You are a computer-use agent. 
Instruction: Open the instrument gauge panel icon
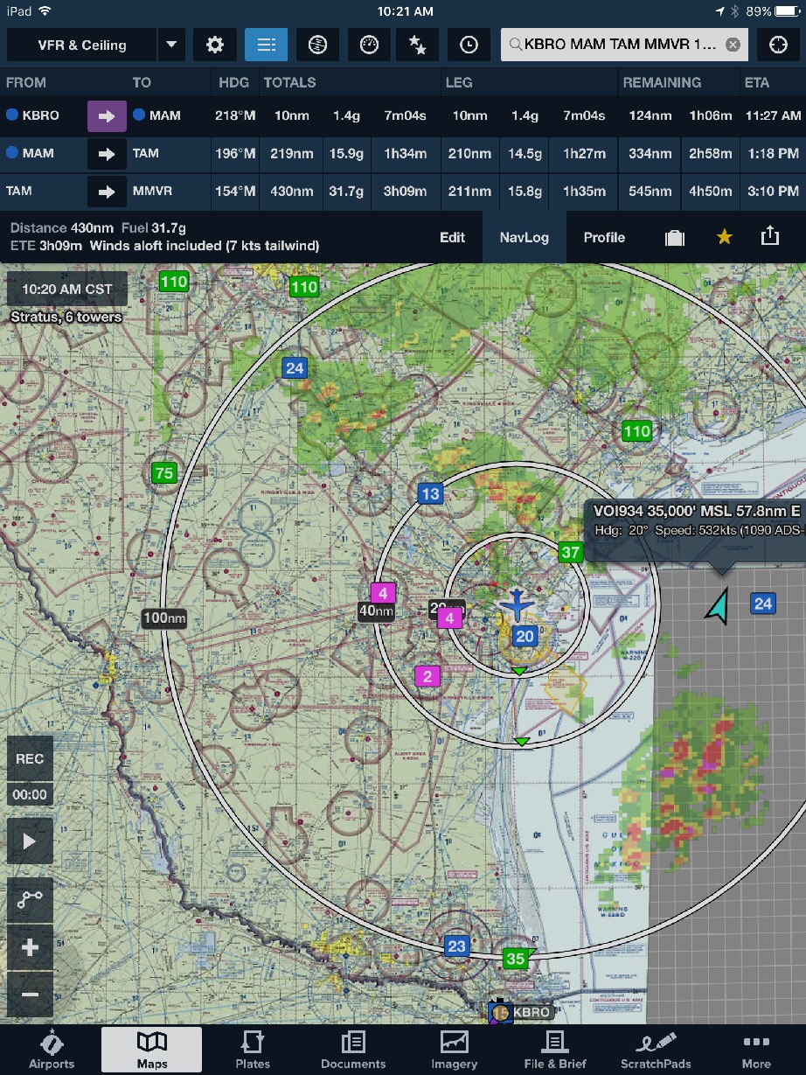369,45
